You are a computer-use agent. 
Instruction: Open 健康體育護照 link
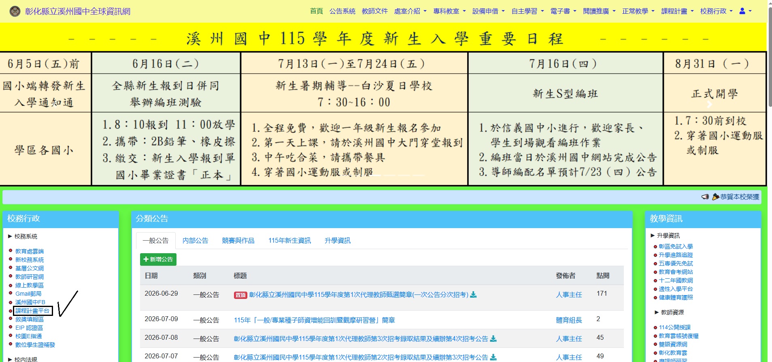click(x=676, y=298)
